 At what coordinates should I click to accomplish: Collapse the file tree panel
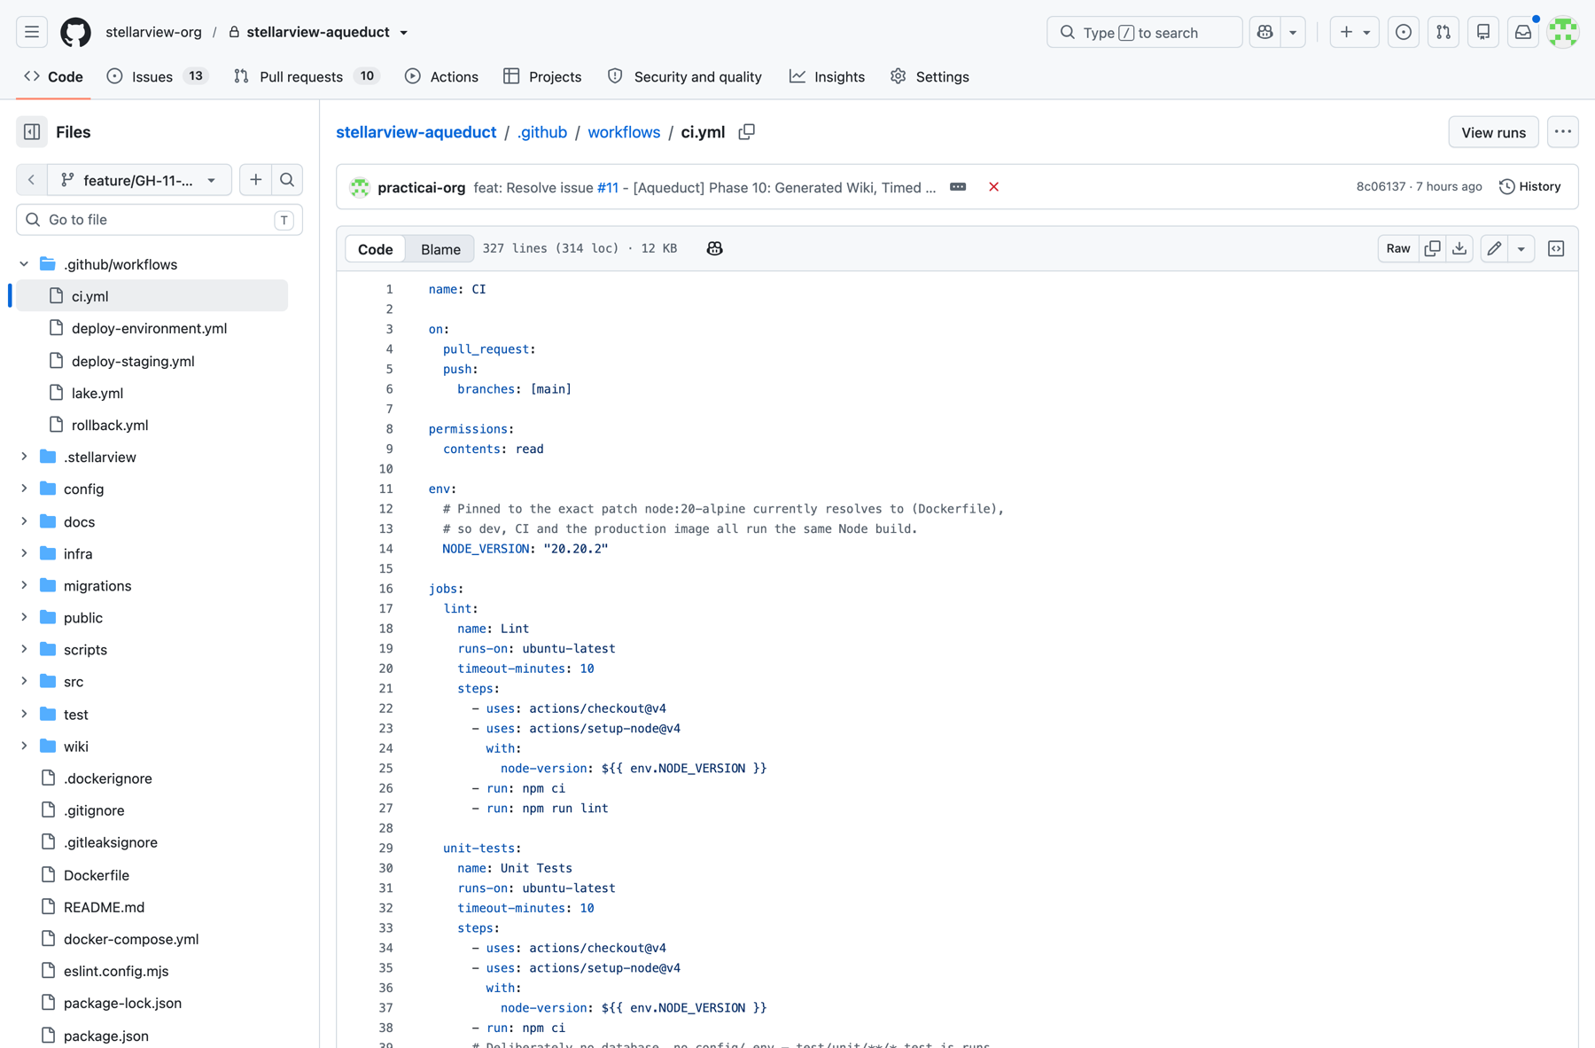pos(32,132)
